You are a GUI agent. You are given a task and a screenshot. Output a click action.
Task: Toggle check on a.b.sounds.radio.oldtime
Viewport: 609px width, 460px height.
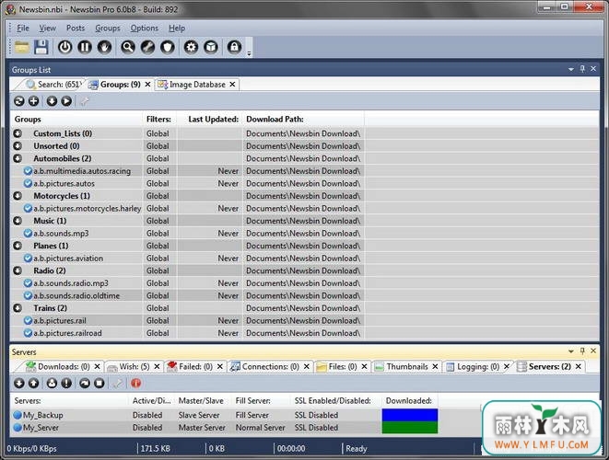click(28, 295)
